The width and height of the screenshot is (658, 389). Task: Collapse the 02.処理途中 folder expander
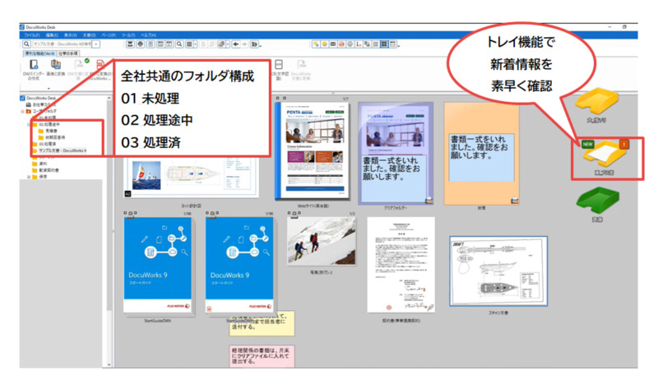[x=29, y=125]
